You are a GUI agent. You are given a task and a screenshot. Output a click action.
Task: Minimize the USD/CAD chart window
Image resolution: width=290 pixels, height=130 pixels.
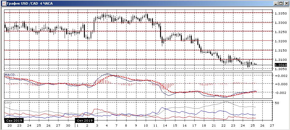(x=276, y=3)
